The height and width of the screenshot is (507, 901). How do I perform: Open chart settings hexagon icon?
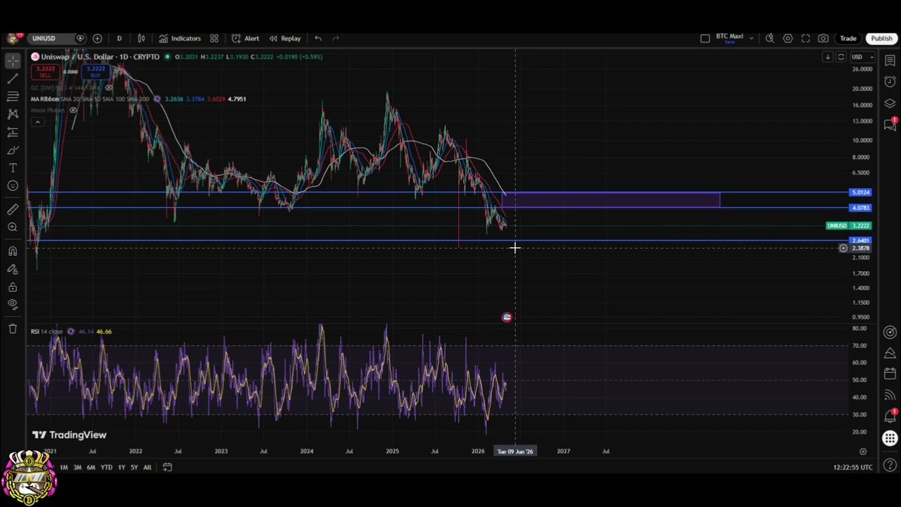(x=788, y=38)
